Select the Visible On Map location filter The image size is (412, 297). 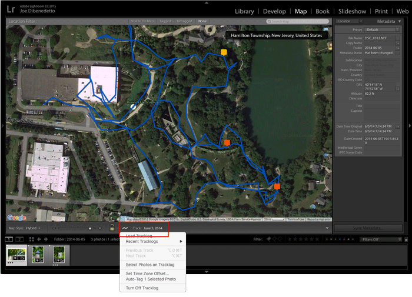(x=142, y=21)
